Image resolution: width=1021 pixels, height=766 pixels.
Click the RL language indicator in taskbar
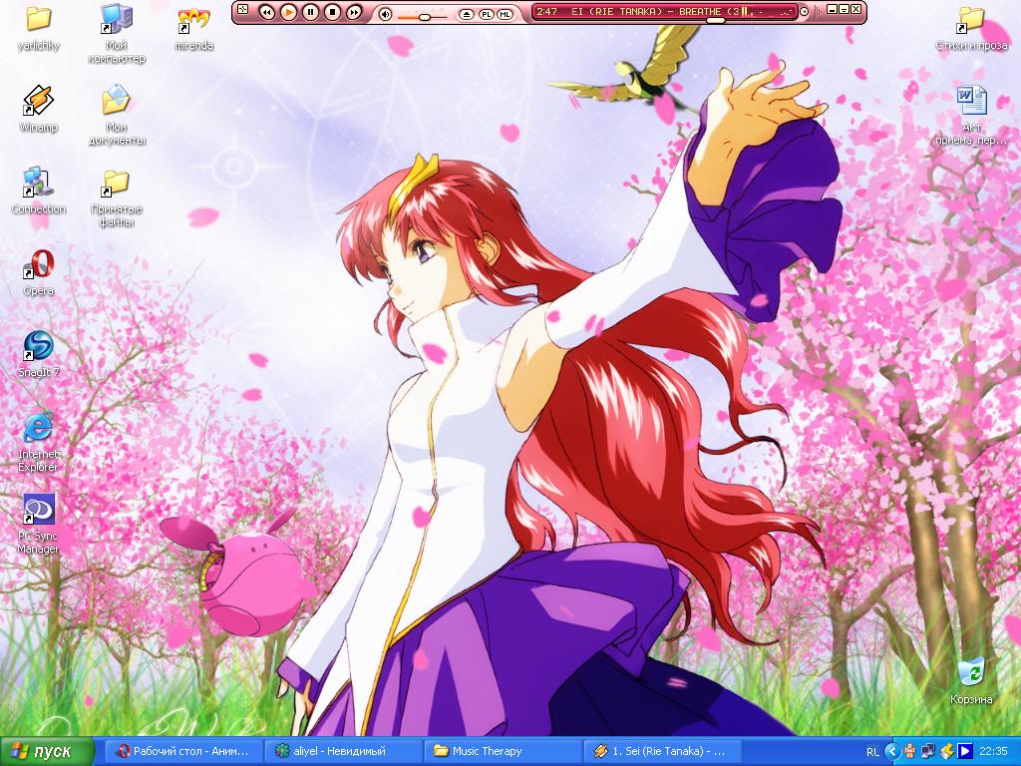tap(872, 752)
